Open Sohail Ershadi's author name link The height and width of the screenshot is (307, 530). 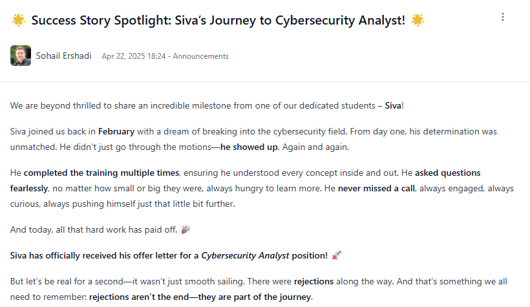point(63,56)
